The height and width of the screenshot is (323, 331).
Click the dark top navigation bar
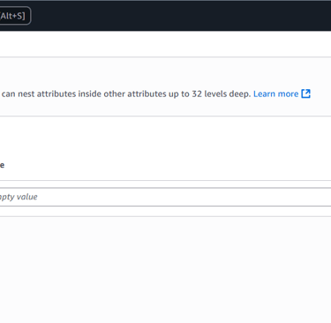(x=165, y=16)
